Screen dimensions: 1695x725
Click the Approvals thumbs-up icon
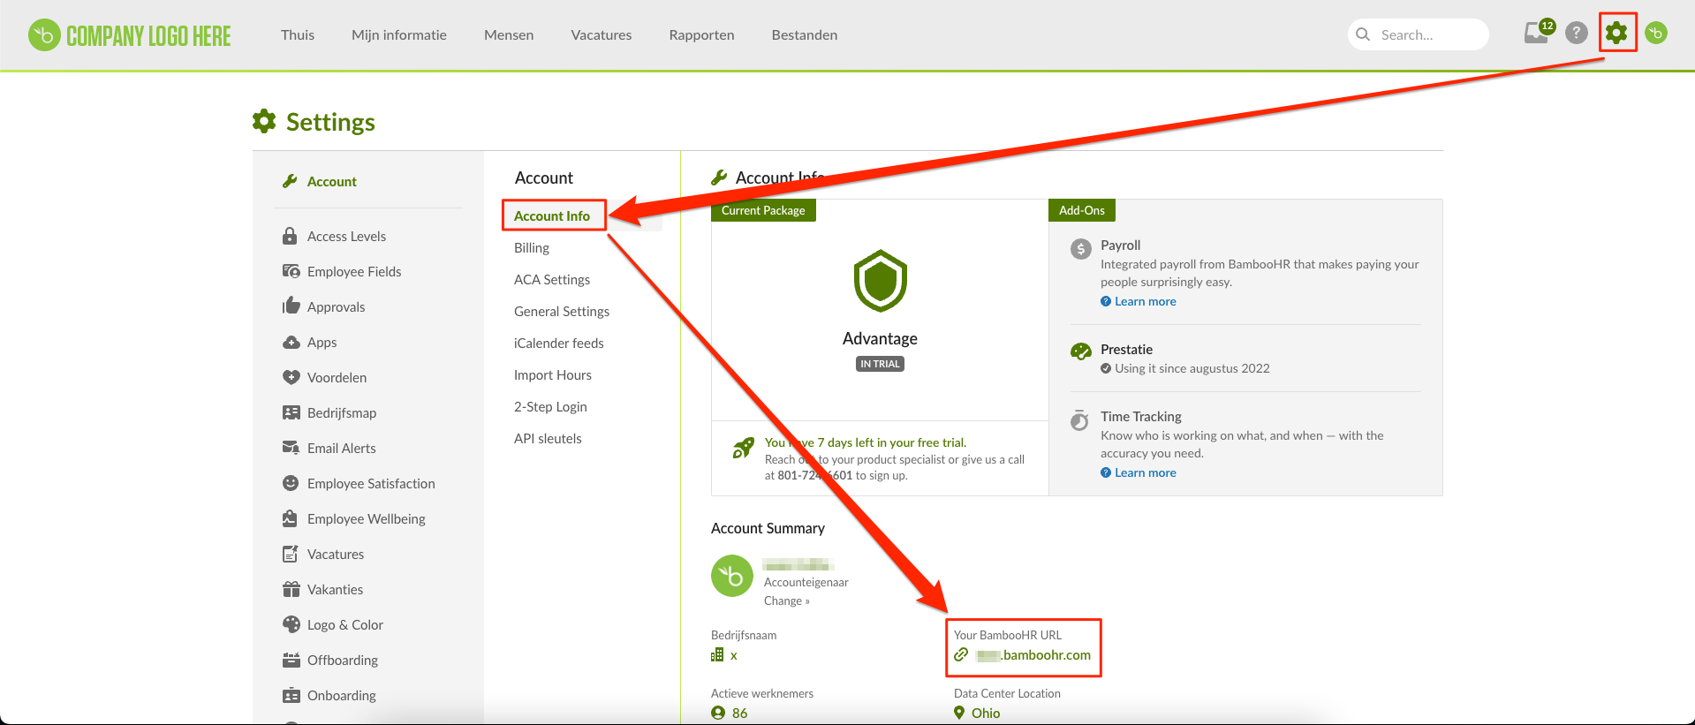pyautogui.click(x=291, y=306)
